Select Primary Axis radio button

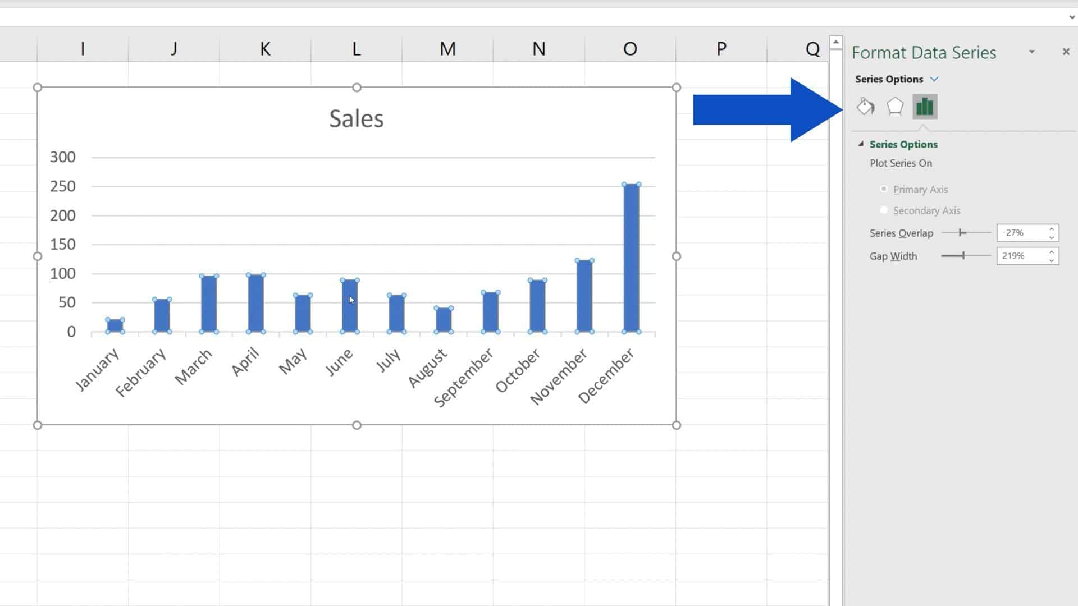pos(883,189)
